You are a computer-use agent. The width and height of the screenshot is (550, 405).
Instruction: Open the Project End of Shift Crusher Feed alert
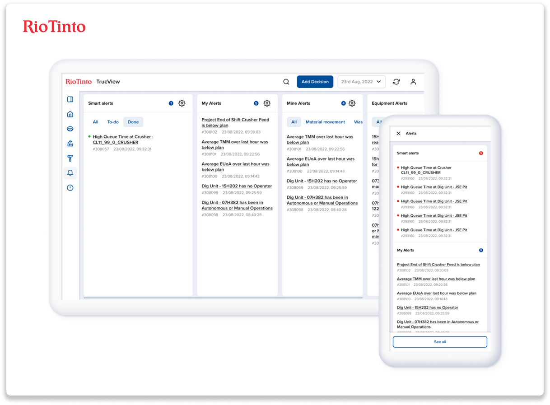coord(235,122)
